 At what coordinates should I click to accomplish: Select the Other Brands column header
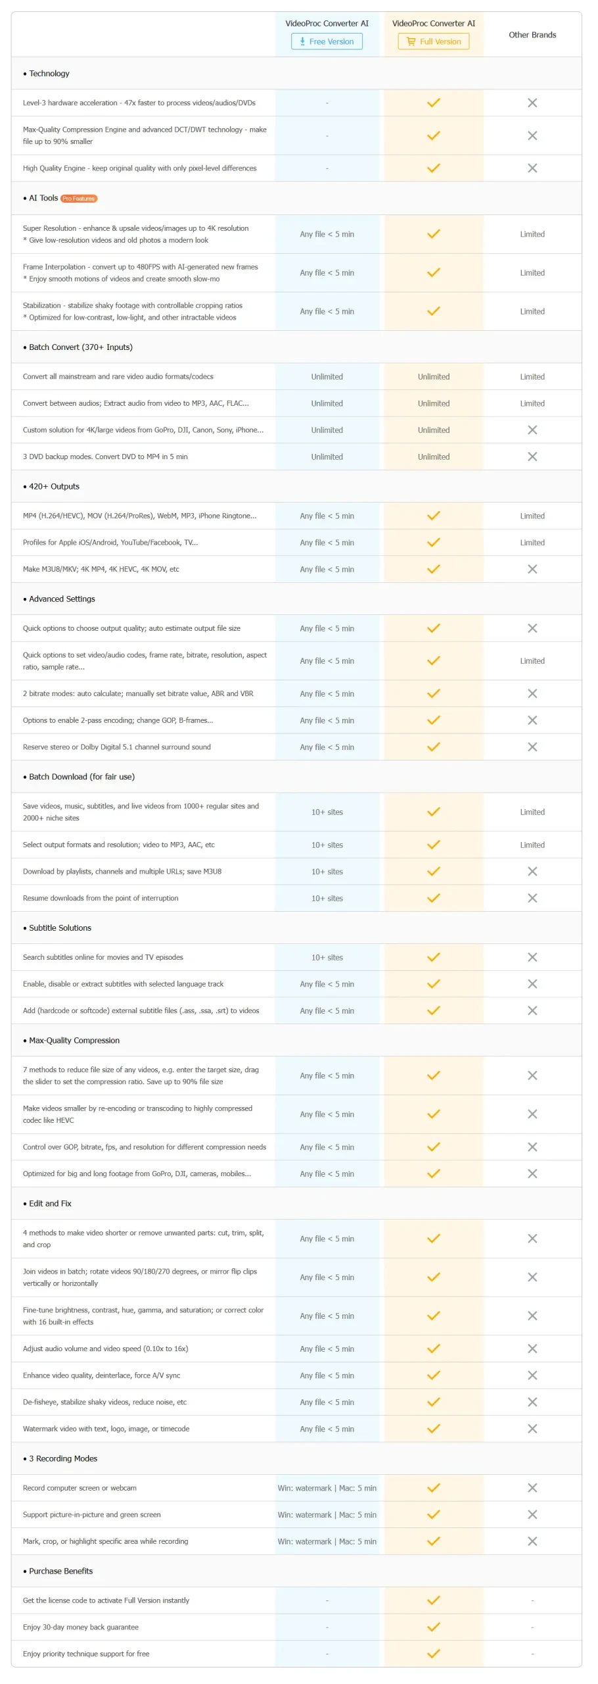532,34
